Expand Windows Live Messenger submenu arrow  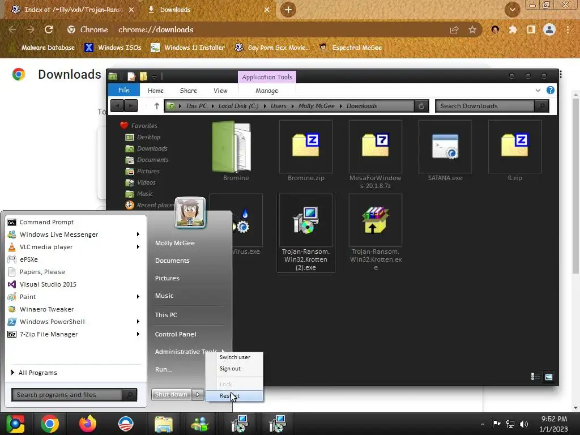click(x=138, y=234)
